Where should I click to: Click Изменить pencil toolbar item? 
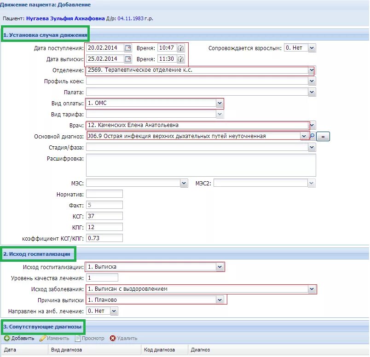coord(54,338)
